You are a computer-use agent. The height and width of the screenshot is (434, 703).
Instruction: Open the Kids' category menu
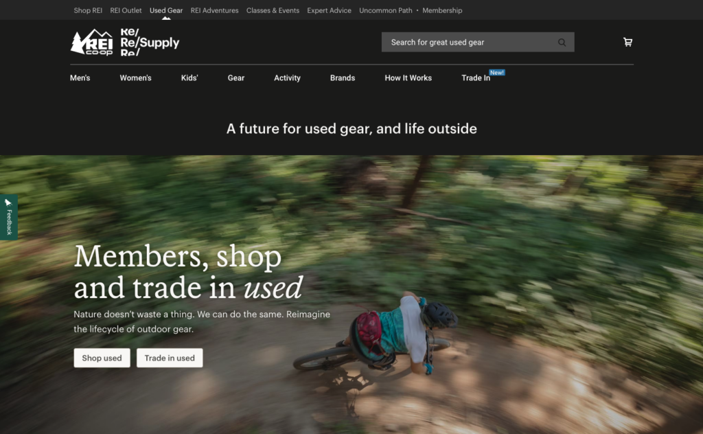click(189, 78)
